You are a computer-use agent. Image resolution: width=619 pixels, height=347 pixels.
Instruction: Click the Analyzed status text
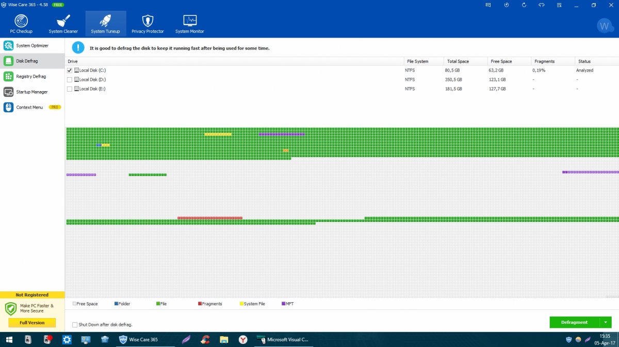585,70
